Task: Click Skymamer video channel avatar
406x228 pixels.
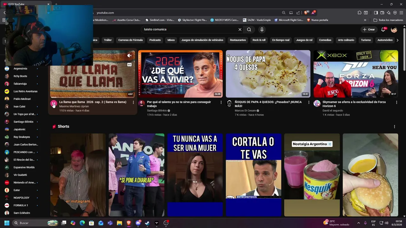Action: click(317, 104)
